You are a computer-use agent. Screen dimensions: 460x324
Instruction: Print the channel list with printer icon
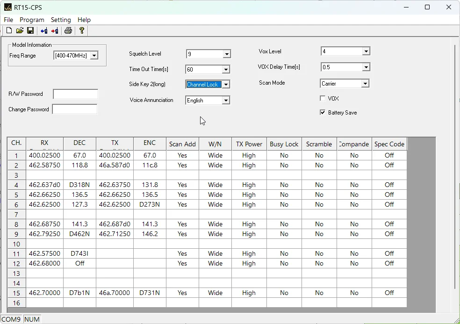pyautogui.click(x=68, y=31)
